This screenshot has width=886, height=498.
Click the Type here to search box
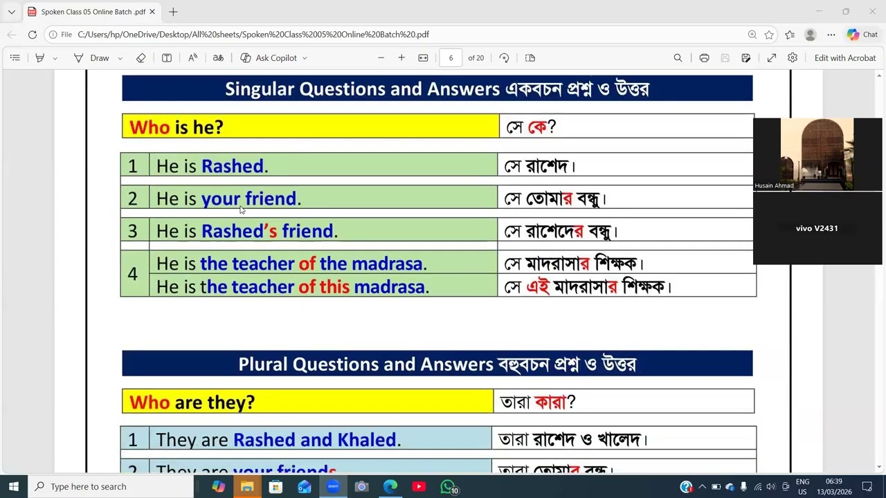point(111,486)
